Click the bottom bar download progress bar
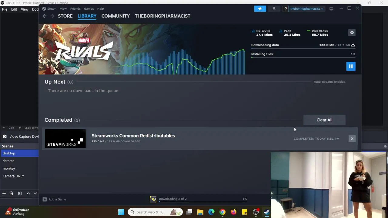Screen dimensions: 388x218 click(x=203, y=202)
